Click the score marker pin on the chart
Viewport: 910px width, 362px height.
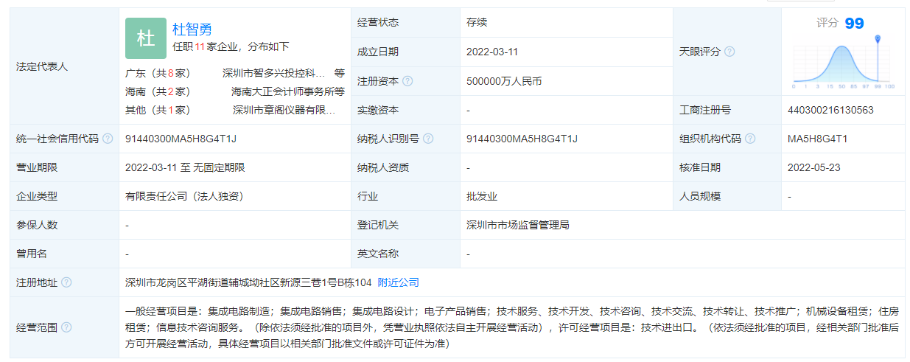[x=877, y=39]
